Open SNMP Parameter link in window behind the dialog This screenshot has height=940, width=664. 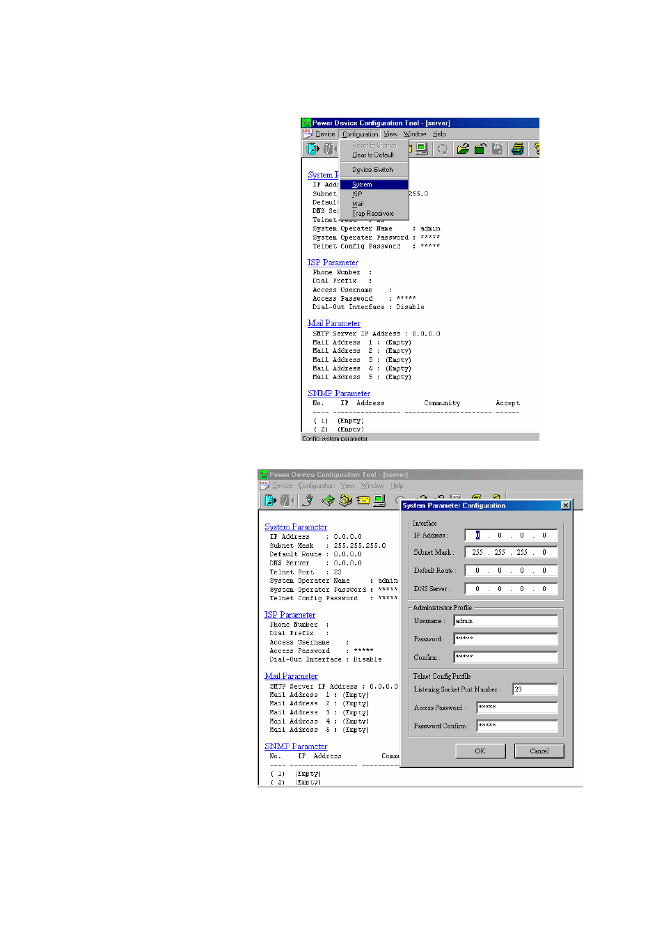tap(296, 746)
